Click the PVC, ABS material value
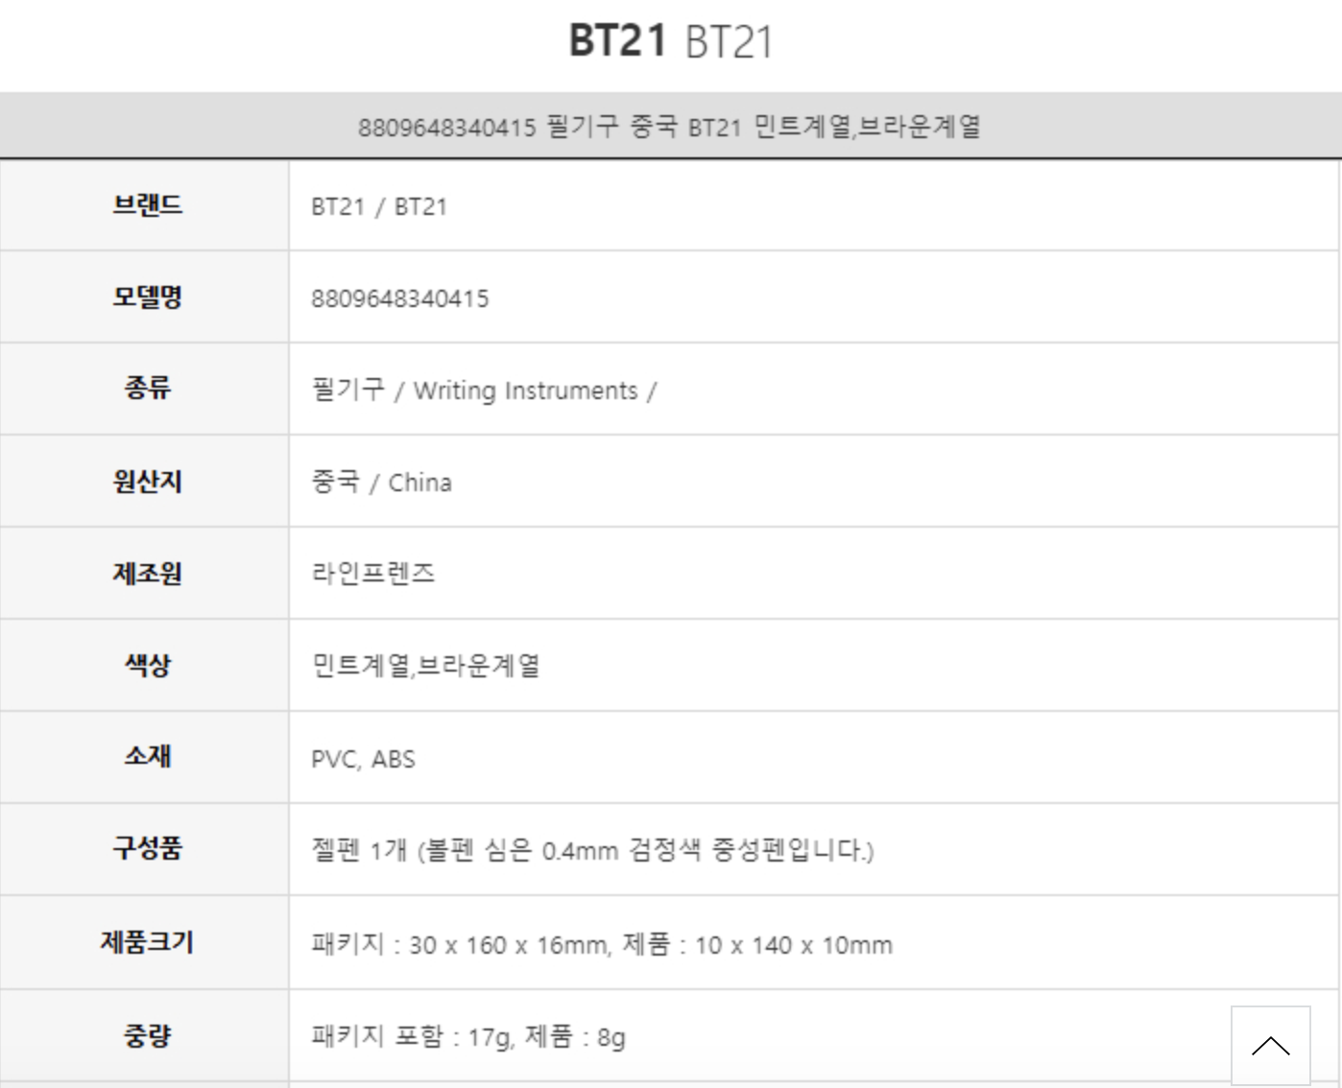Viewport: 1342px width, 1088px height. 363,759
